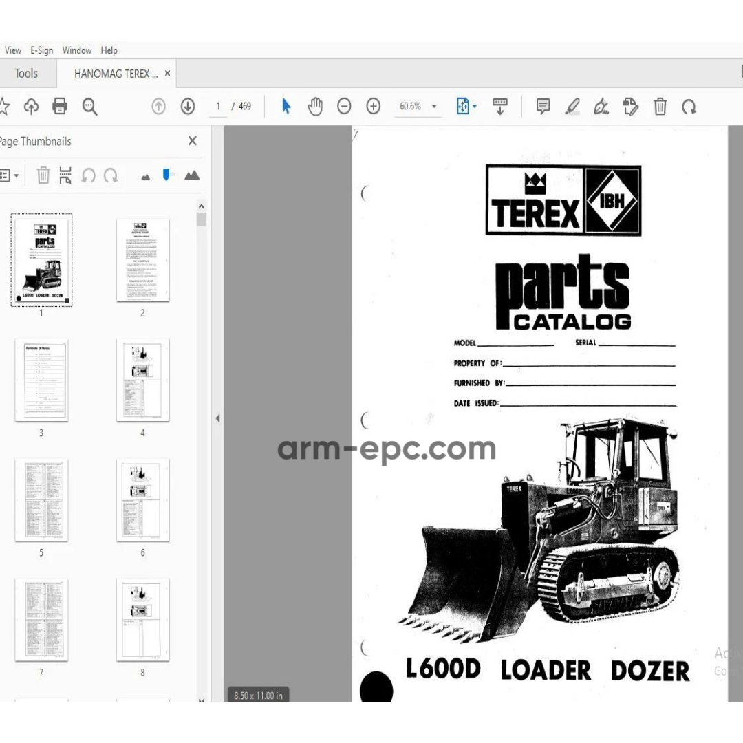
Task: Go to the next page arrow
Action: pos(188,106)
